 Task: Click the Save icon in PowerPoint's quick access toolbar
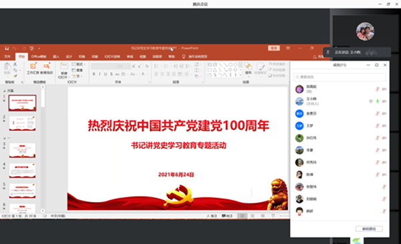[x=7, y=48]
